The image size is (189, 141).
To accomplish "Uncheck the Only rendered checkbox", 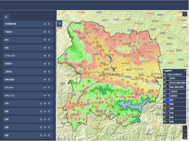I will coord(165,74).
